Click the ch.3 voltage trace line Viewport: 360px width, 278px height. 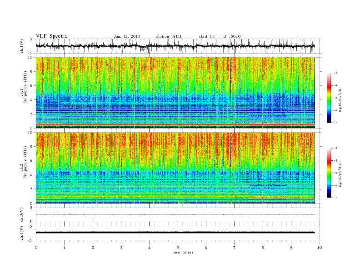(x=175, y=214)
